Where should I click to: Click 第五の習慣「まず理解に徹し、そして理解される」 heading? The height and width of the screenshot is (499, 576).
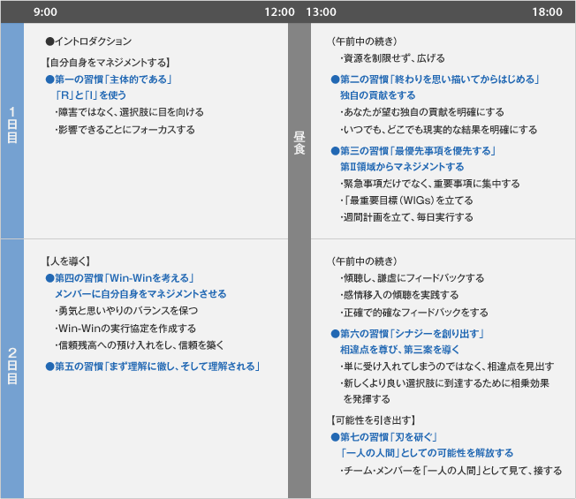[153, 367]
